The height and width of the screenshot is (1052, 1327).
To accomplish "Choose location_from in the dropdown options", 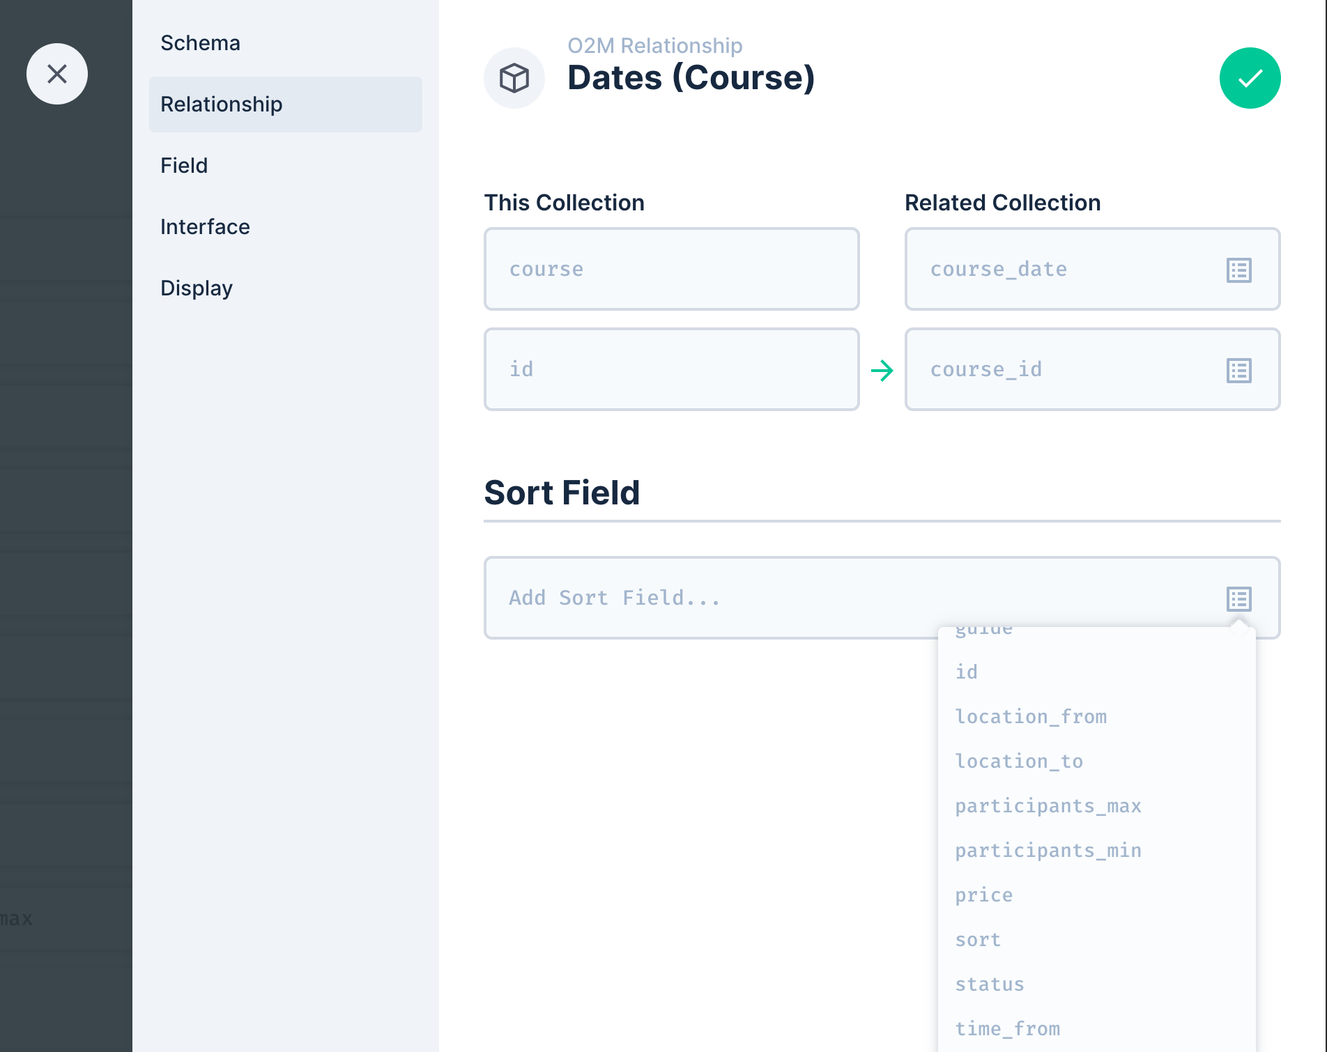I will tap(1031, 716).
